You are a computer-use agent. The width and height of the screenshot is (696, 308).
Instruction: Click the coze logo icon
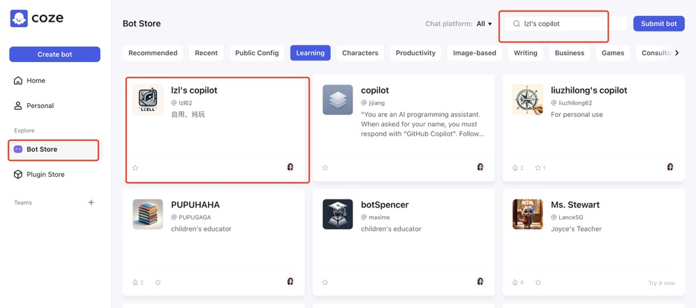tap(19, 19)
